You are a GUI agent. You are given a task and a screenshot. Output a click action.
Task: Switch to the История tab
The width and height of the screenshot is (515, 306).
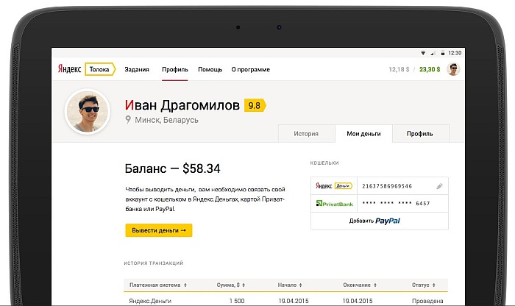[305, 134]
